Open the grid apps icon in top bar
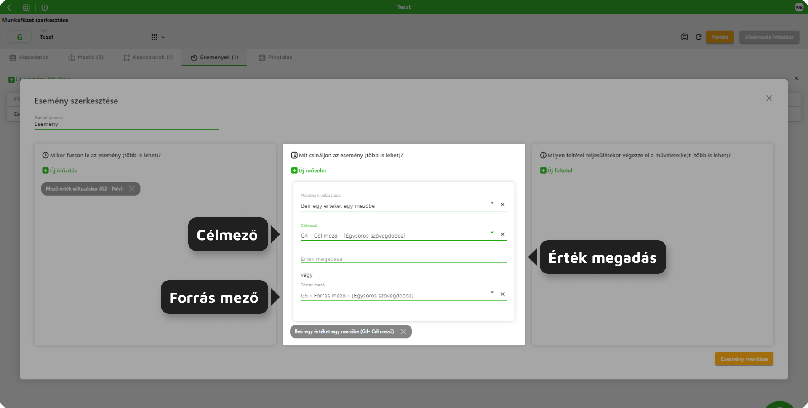808x408 pixels. (x=26, y=7)
